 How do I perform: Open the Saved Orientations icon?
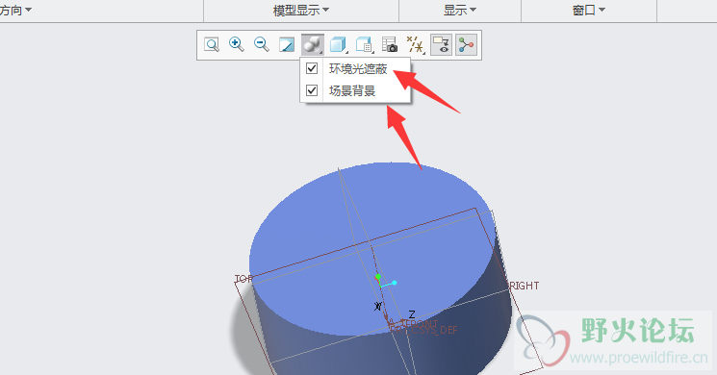pos(364,45)
